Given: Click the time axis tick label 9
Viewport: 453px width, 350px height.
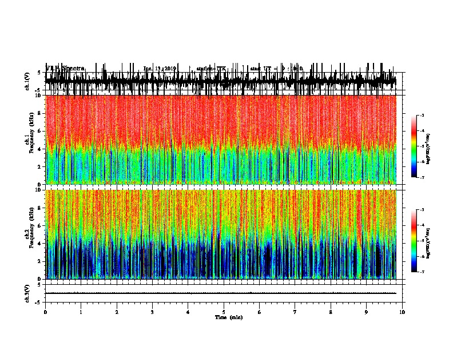Looking at the screenshot, I should (366, 312).
